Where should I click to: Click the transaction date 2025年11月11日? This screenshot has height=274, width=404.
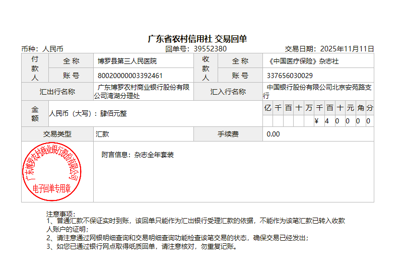coord(347,49)
